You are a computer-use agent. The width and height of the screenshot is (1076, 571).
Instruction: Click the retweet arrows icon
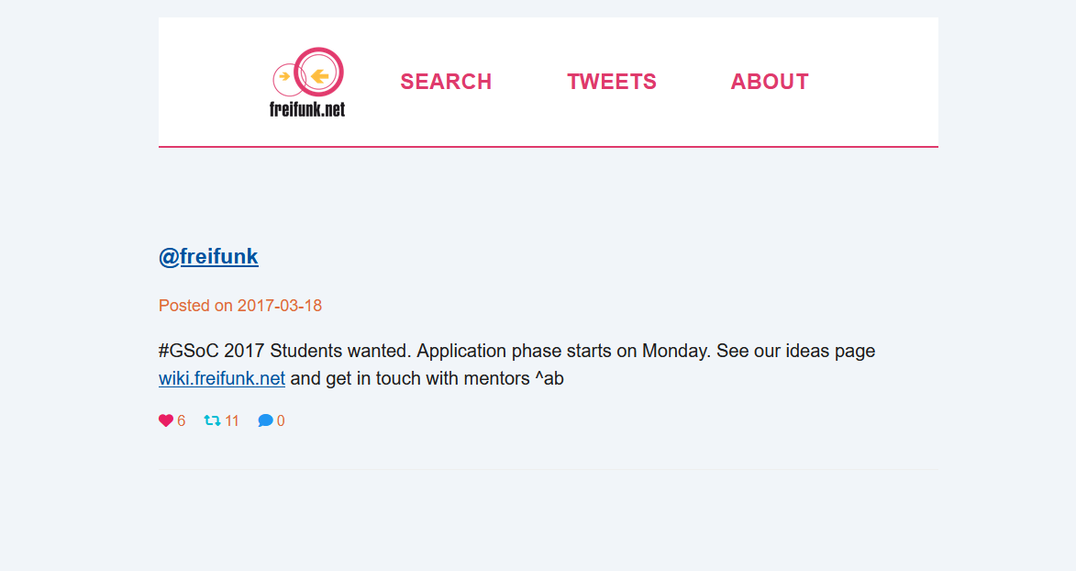[x=212, y=420]
